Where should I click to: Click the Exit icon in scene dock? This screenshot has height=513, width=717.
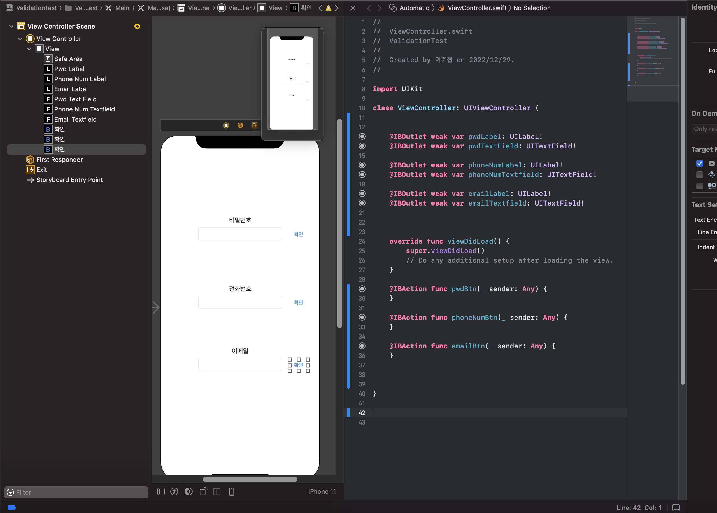(x=254, y=125)
